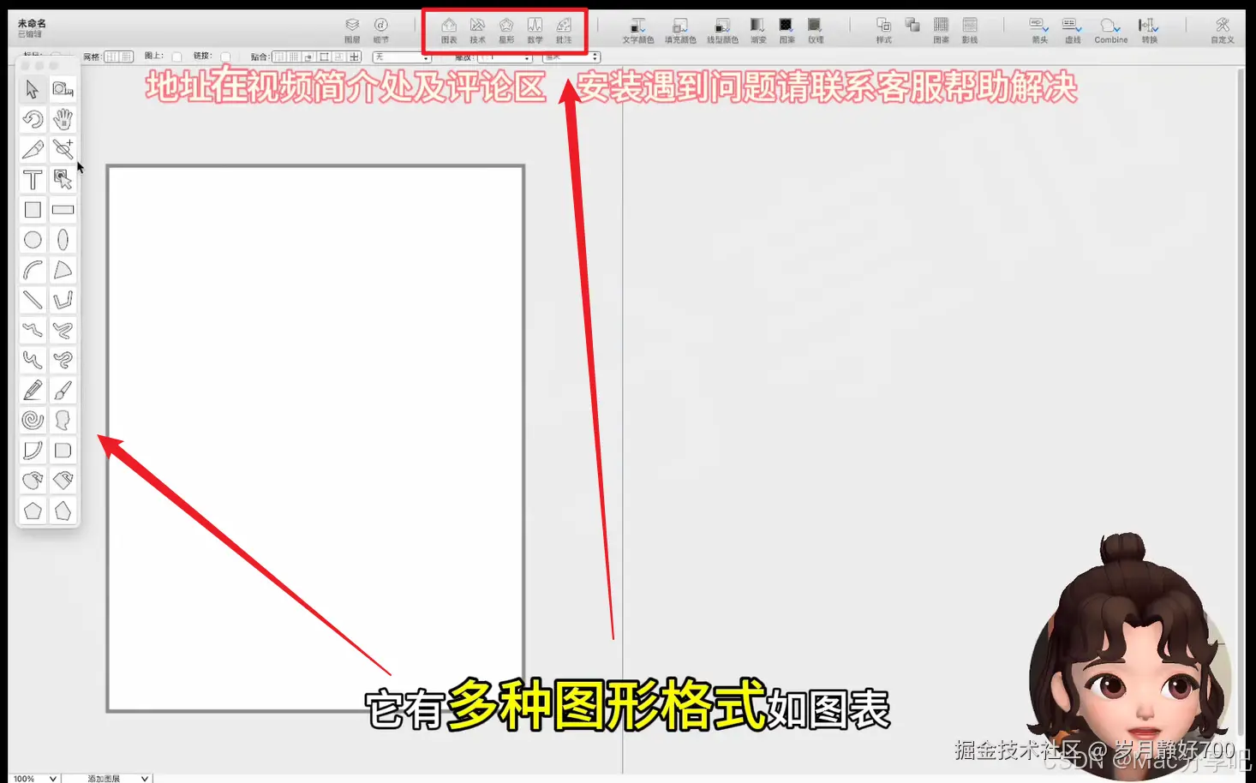
Task: Toggle the first 网格 grid display button
Action: point(110,57)
